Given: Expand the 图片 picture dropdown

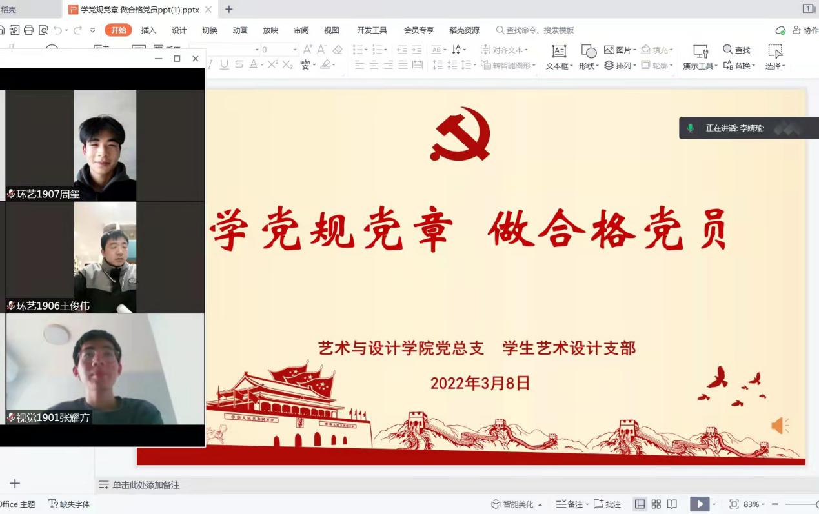Looking at the screenshot, I should (634, 50).
